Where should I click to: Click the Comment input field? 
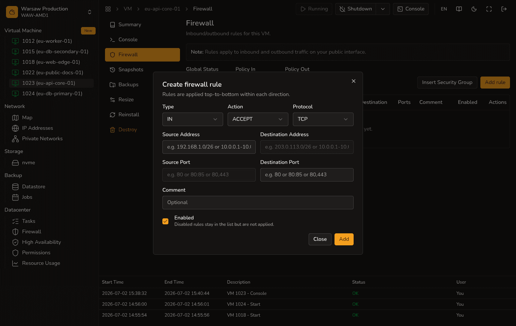coord(258,202)
